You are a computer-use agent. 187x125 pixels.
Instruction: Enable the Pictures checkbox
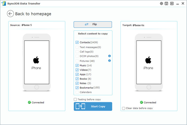77,61
